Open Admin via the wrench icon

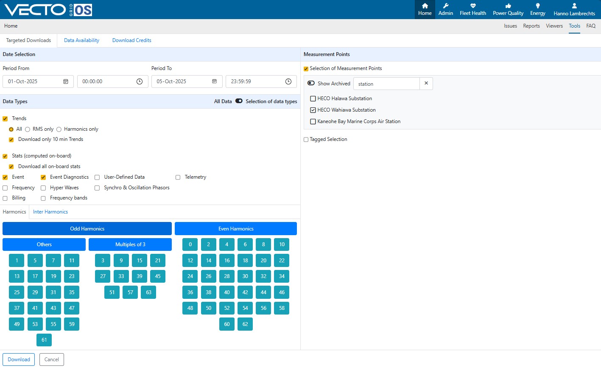[x=445, y=6]
